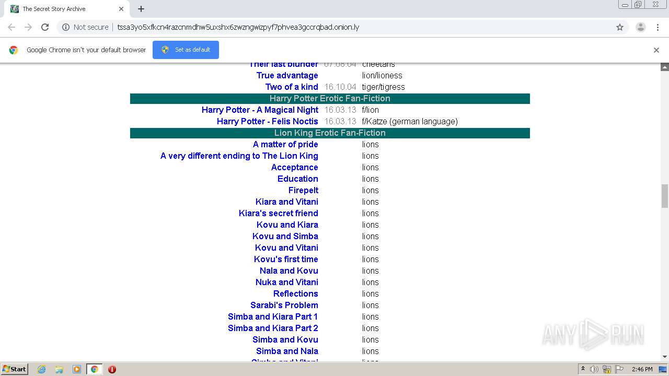The width and height of the screenshot is (669, 376).
Task: Click Set as default button
Action: (x=186, y=50)
